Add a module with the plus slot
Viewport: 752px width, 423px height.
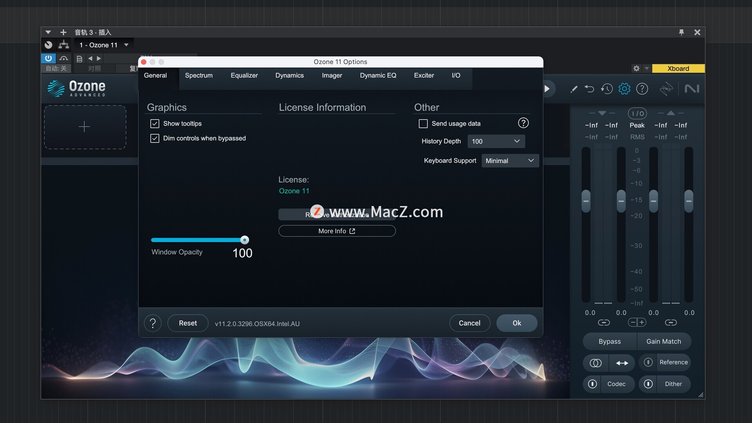click(85, 127)
